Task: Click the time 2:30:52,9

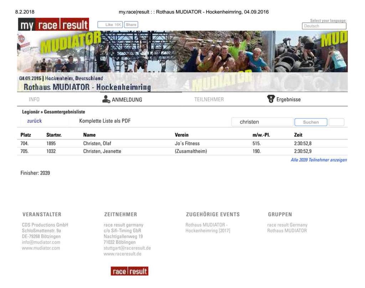Action: 303,151
